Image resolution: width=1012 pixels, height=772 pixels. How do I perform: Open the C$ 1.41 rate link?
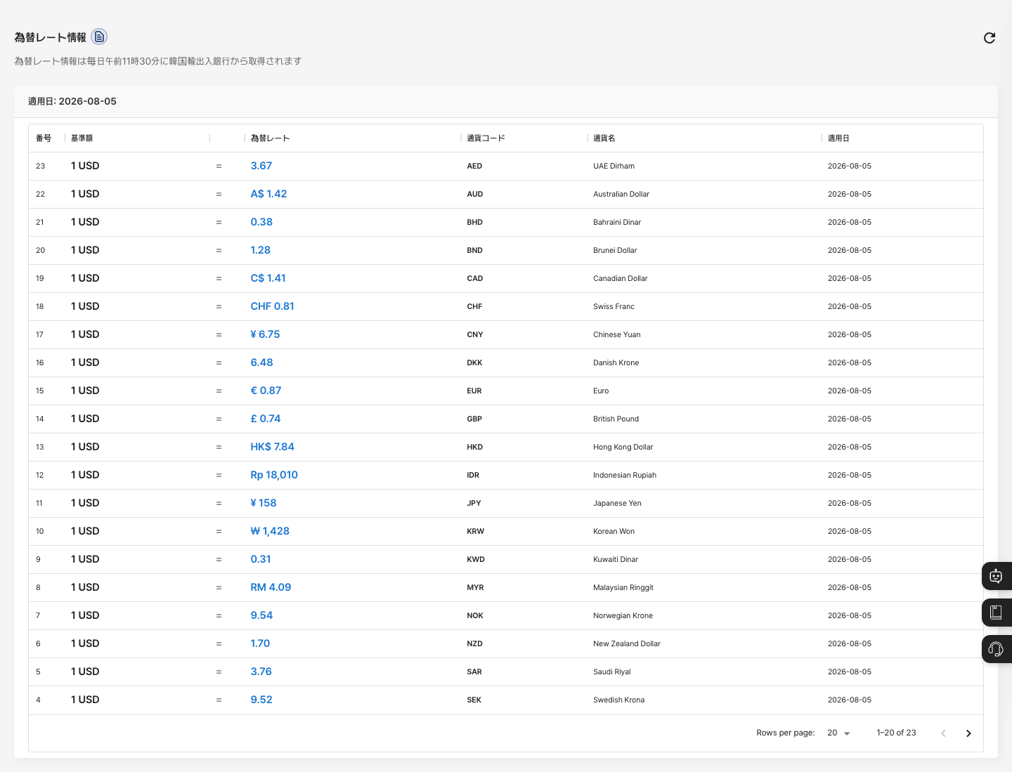click(268, 278)
